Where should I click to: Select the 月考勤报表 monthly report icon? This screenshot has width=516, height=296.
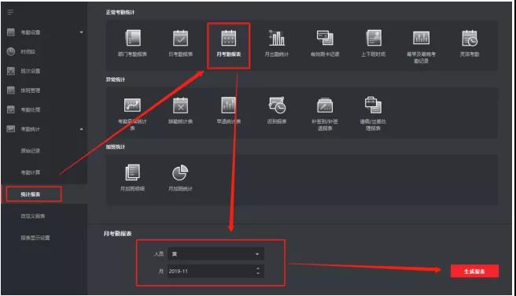pos(228,39)
